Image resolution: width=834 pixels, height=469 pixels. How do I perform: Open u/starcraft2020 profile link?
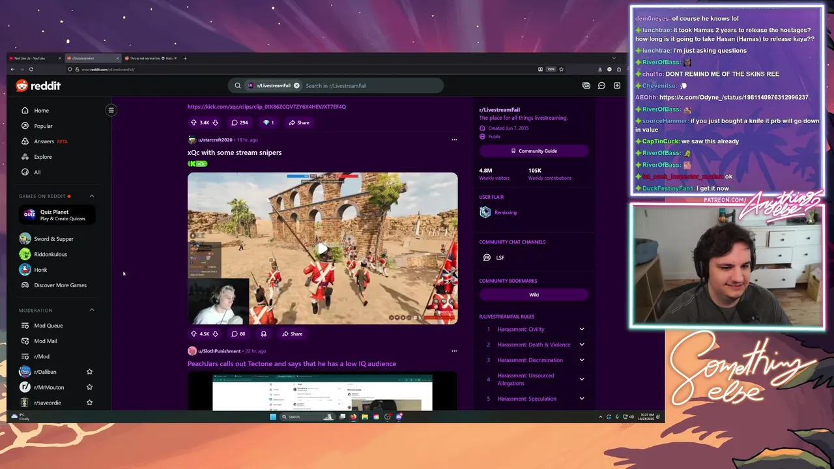point(215,140)
